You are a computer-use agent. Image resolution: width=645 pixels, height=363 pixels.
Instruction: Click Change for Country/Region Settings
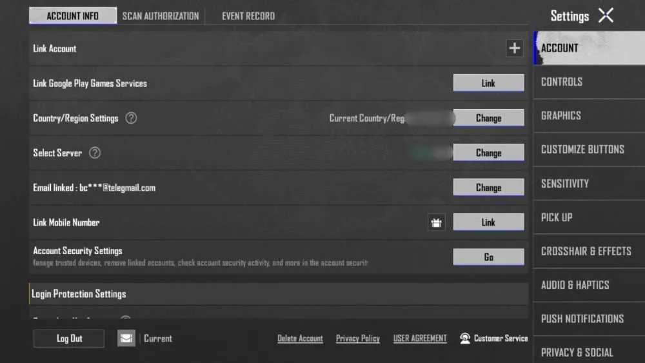point(488,118)
